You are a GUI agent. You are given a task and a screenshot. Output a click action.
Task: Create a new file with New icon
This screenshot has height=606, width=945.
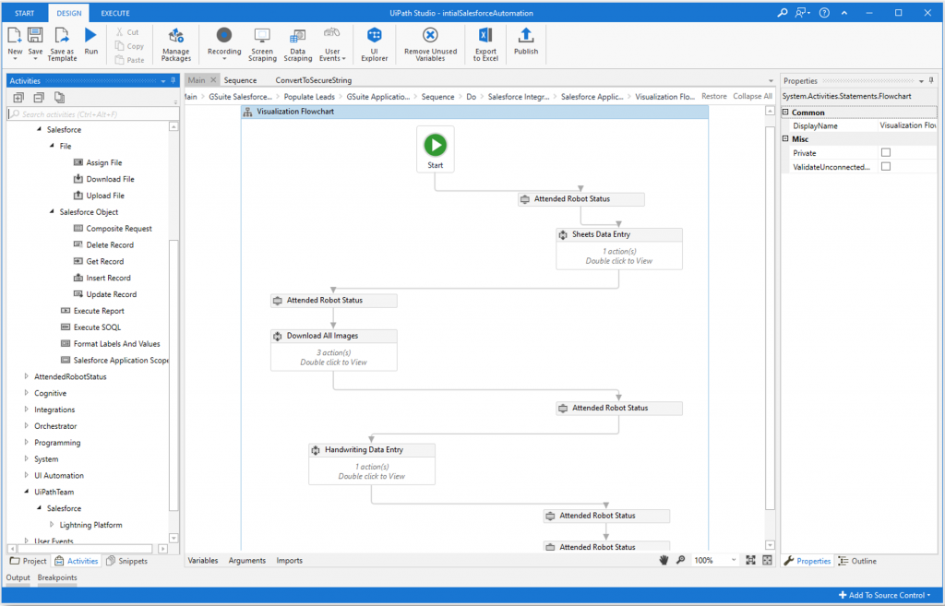click(15, 42)
